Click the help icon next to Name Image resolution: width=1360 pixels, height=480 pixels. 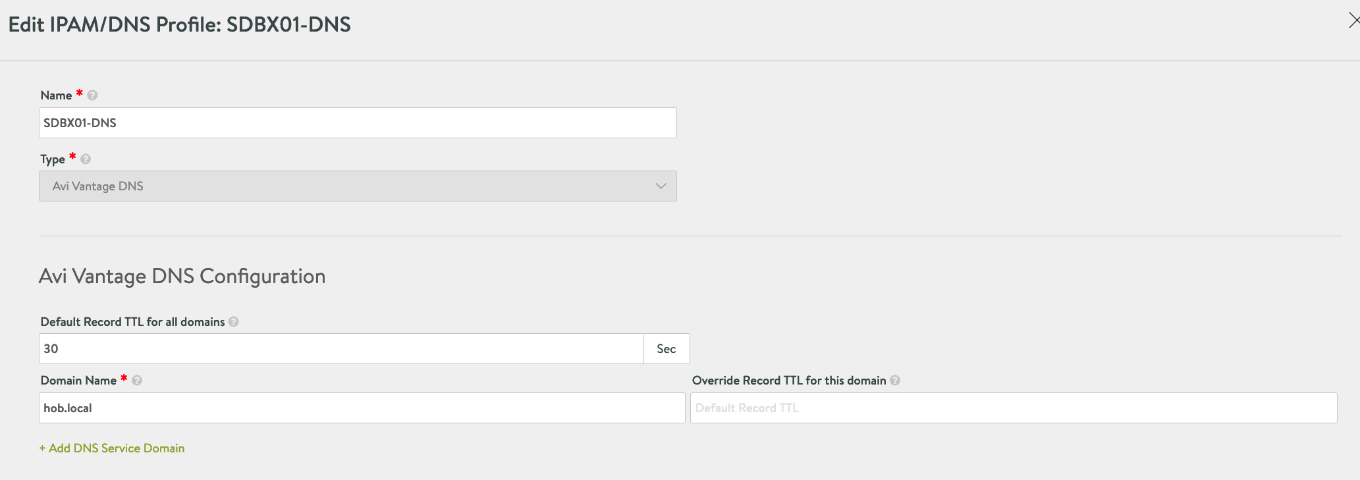[x=93, y=95]
